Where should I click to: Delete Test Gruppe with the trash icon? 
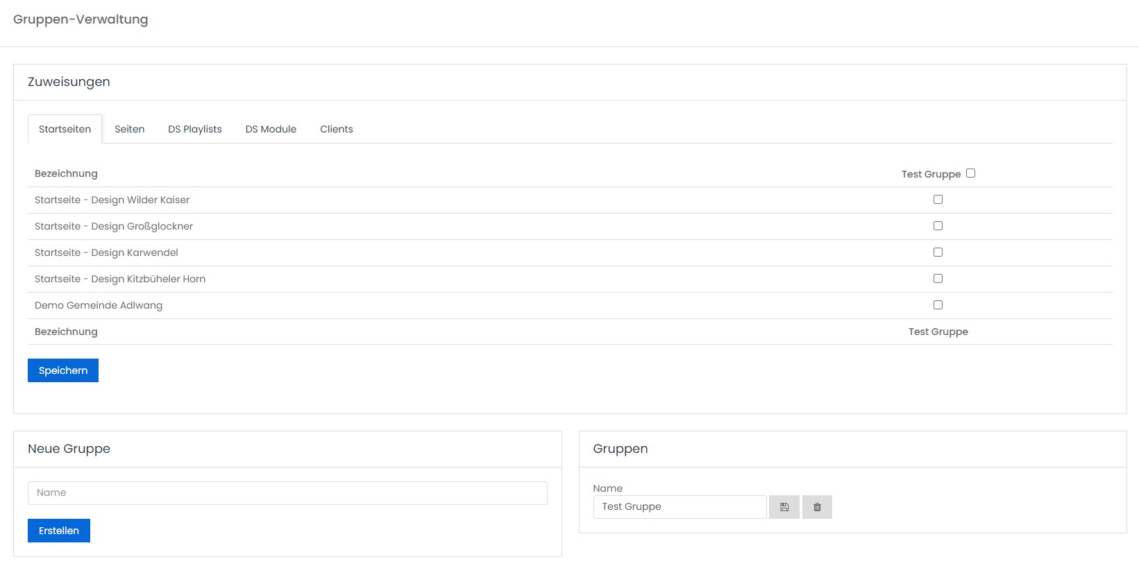[817, 507]
